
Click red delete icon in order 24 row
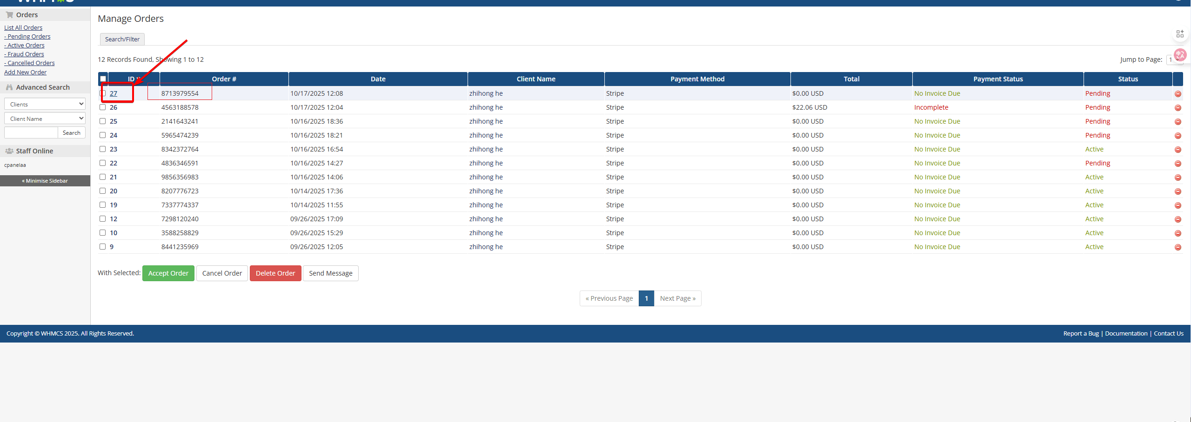[x=1178, y=136]
